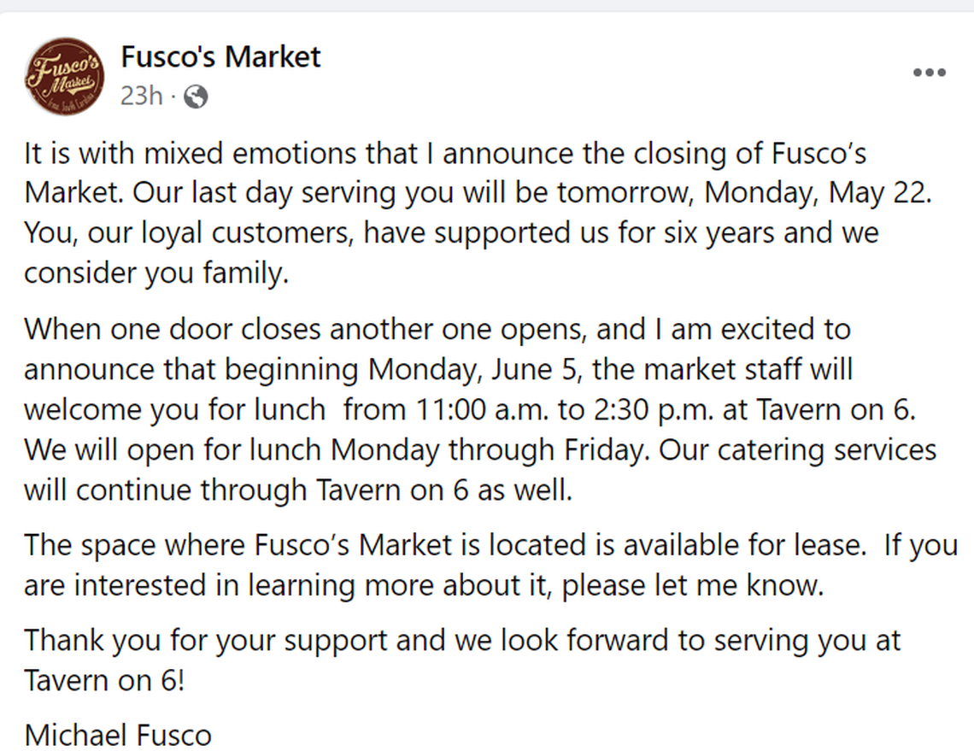Select the Michael Fusco signature line
974x751 pixels.
[120, 735]
